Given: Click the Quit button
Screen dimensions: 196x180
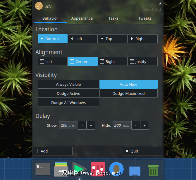Looking at the screenshot, I should (142, 151).
